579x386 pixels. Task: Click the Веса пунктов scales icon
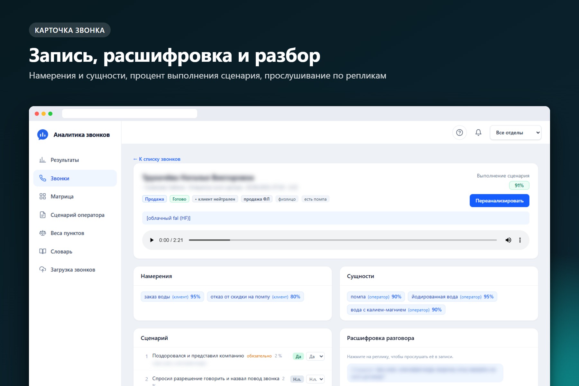click(42, 233)
